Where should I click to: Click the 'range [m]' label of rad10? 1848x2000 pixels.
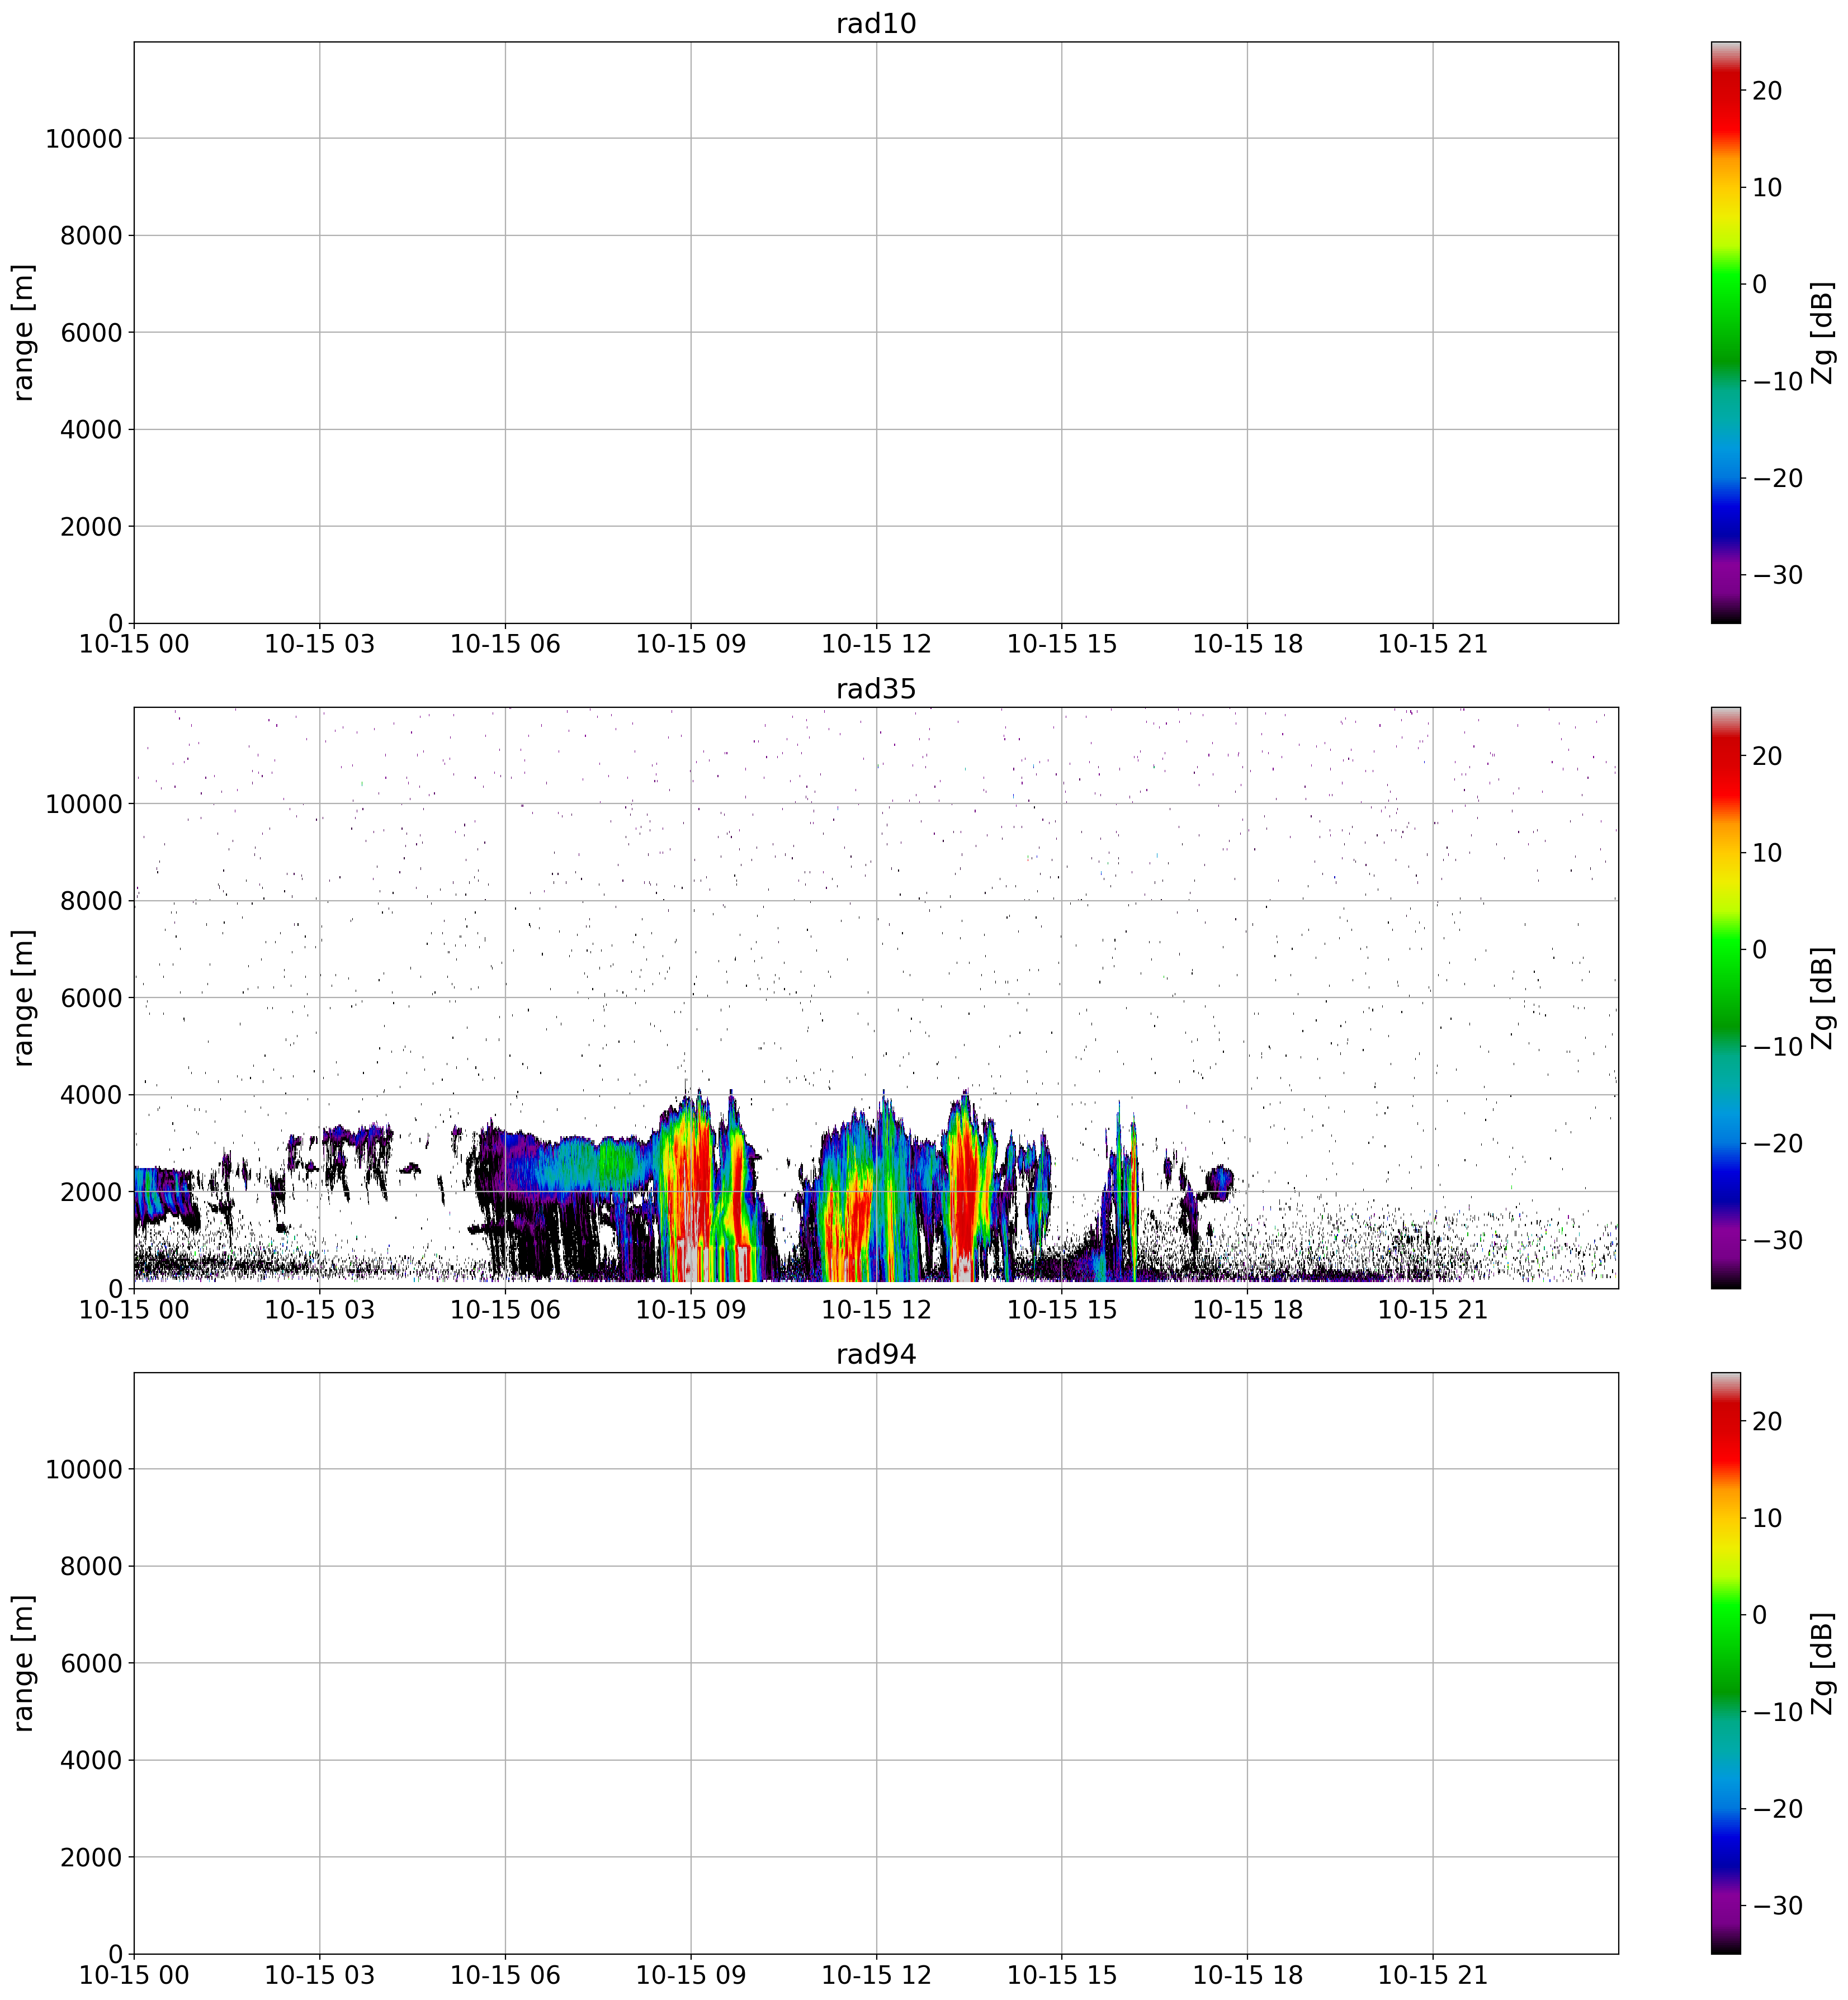(24, 332)
